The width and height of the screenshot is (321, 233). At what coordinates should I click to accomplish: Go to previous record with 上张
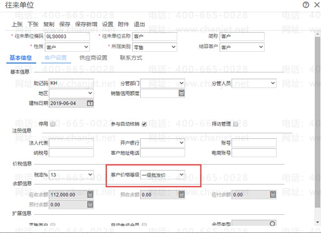[x=17, y=24]
